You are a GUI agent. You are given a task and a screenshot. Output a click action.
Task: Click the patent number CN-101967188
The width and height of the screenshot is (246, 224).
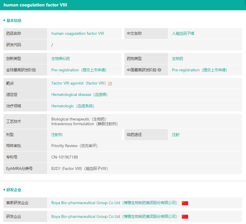65,157
